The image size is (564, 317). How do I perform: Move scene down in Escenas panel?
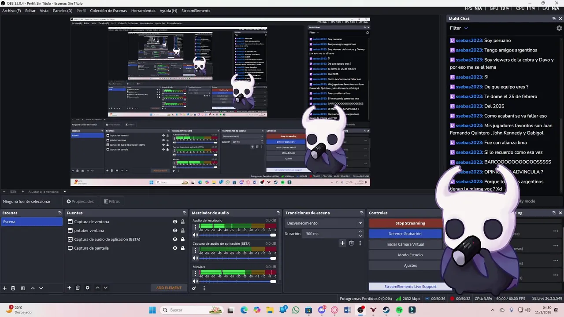(x=41, y=288)
